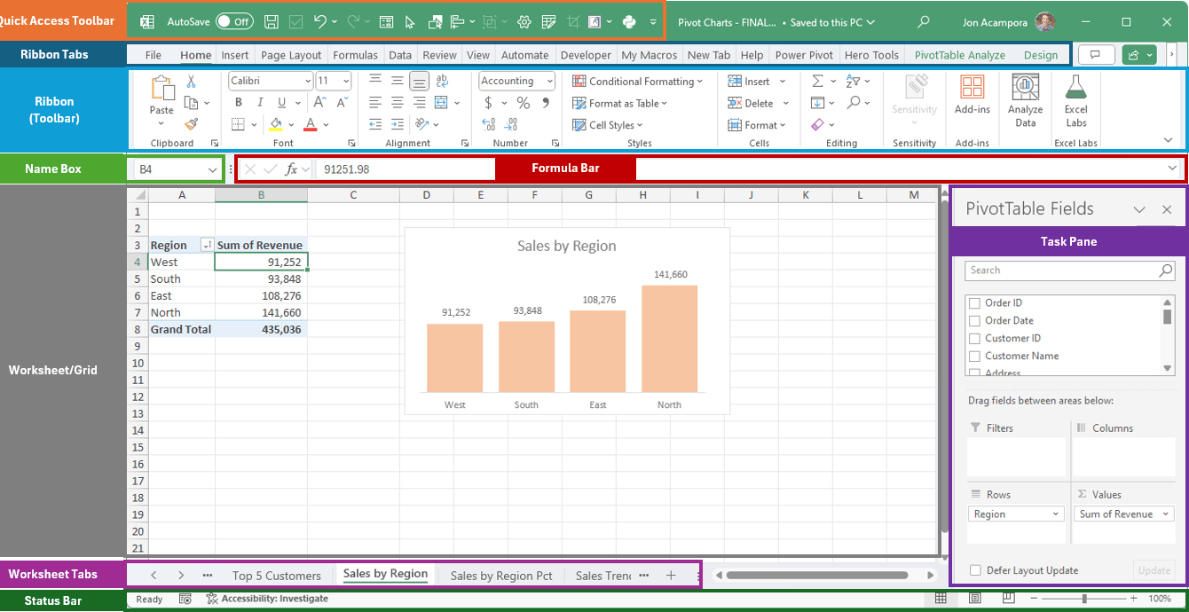Open the Sales by Region Pct sheet
Image resolution: width=1189 pixels, height=612 pixels.
pos(501,576)
